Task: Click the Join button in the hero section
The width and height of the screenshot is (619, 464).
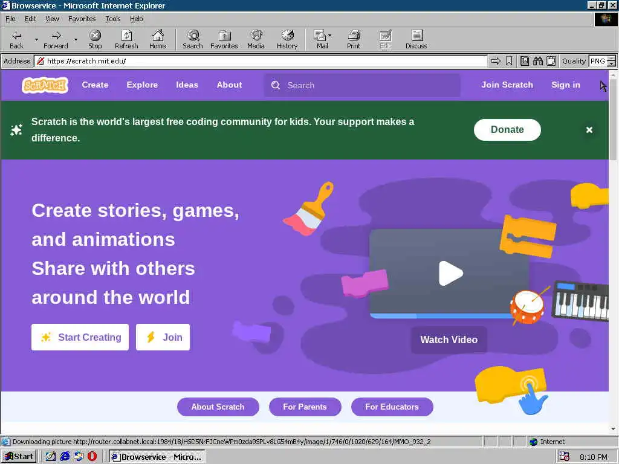Action: coord(163,337)
